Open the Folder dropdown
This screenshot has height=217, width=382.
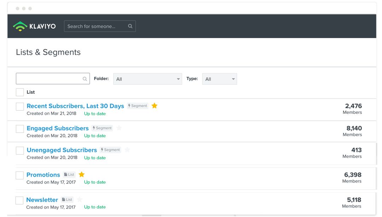(147, 79)
